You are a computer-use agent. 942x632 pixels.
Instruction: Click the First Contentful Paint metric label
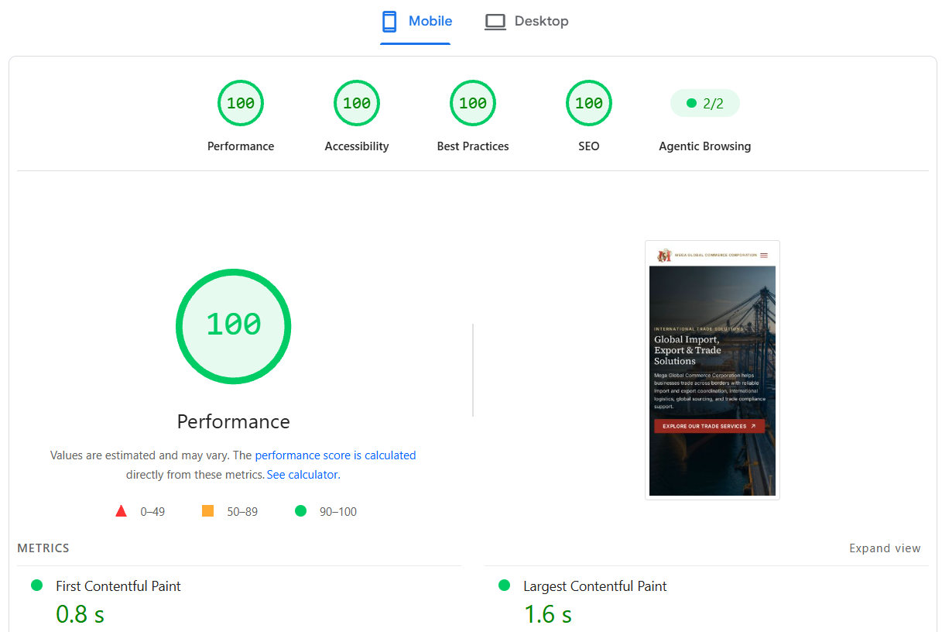tap(118, 586)
